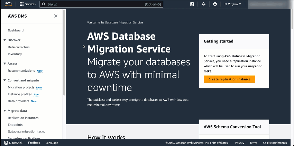
Task: Open Migration projects
Action: coord(21,87)
